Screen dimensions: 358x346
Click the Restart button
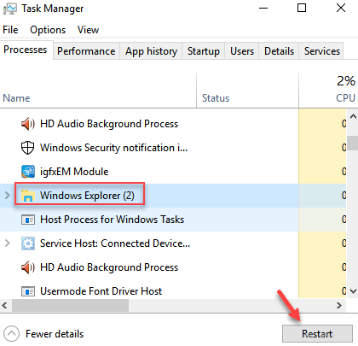[x=317, y=333]
